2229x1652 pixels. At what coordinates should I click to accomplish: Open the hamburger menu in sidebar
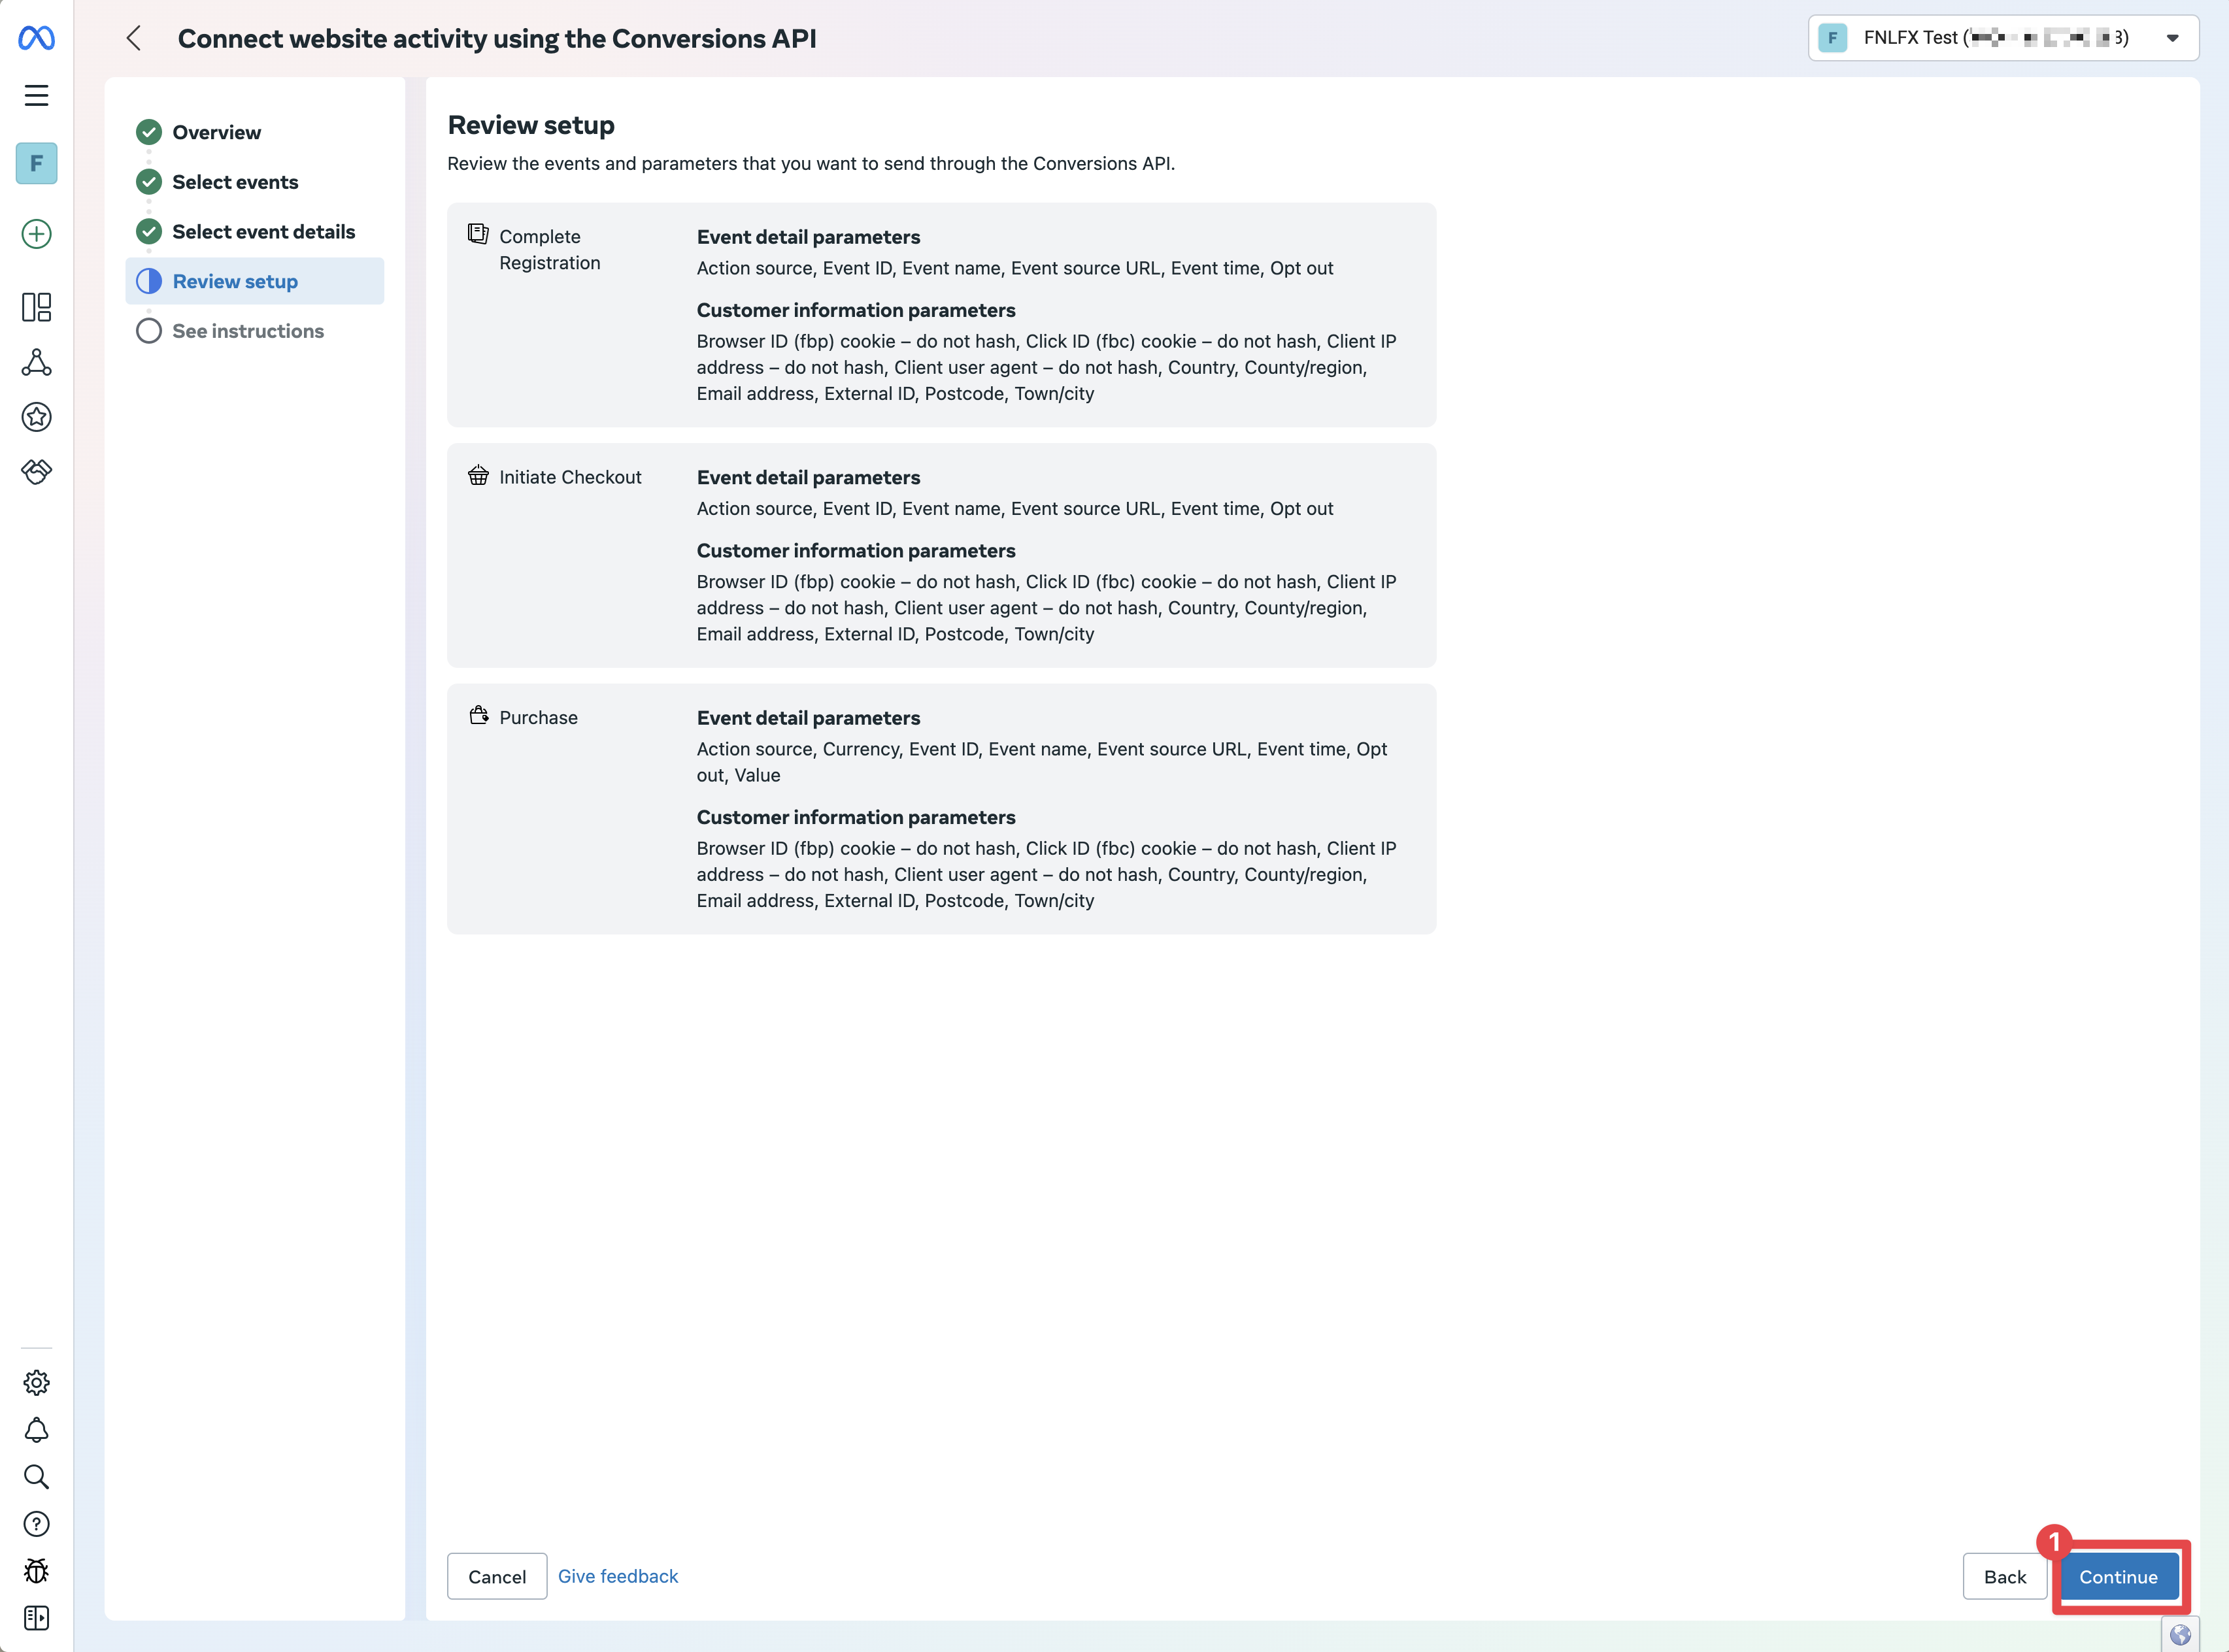(37, 95)
